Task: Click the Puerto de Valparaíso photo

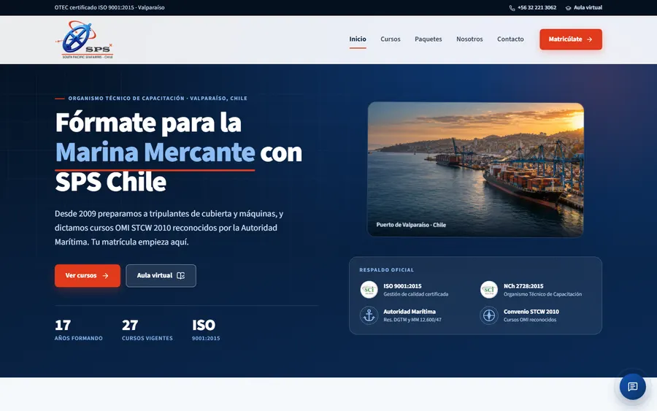Action: point(475,169)
